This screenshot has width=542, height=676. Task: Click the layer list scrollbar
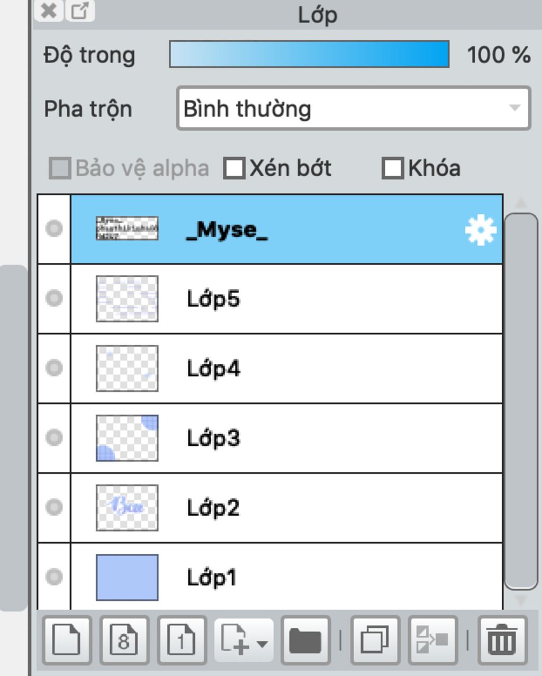pos(521,401)
